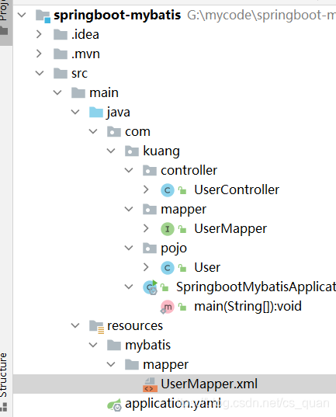Collapse the kuang package

(x=111, y=151)
